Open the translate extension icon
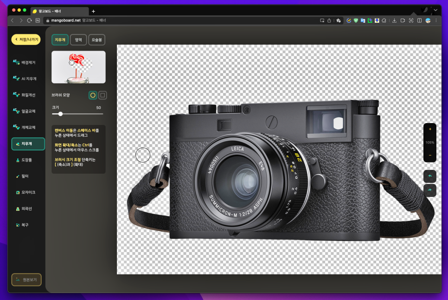448x300 pixels. click(x=363, y=20)
